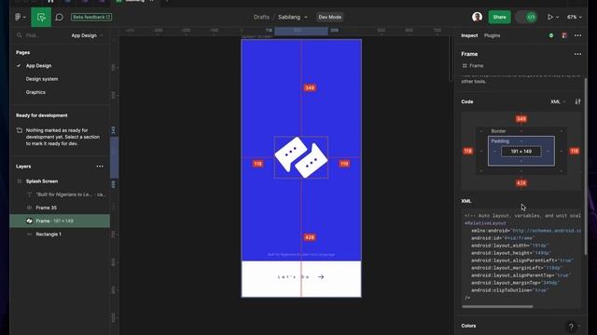Open Frame section more options menu

577,54
